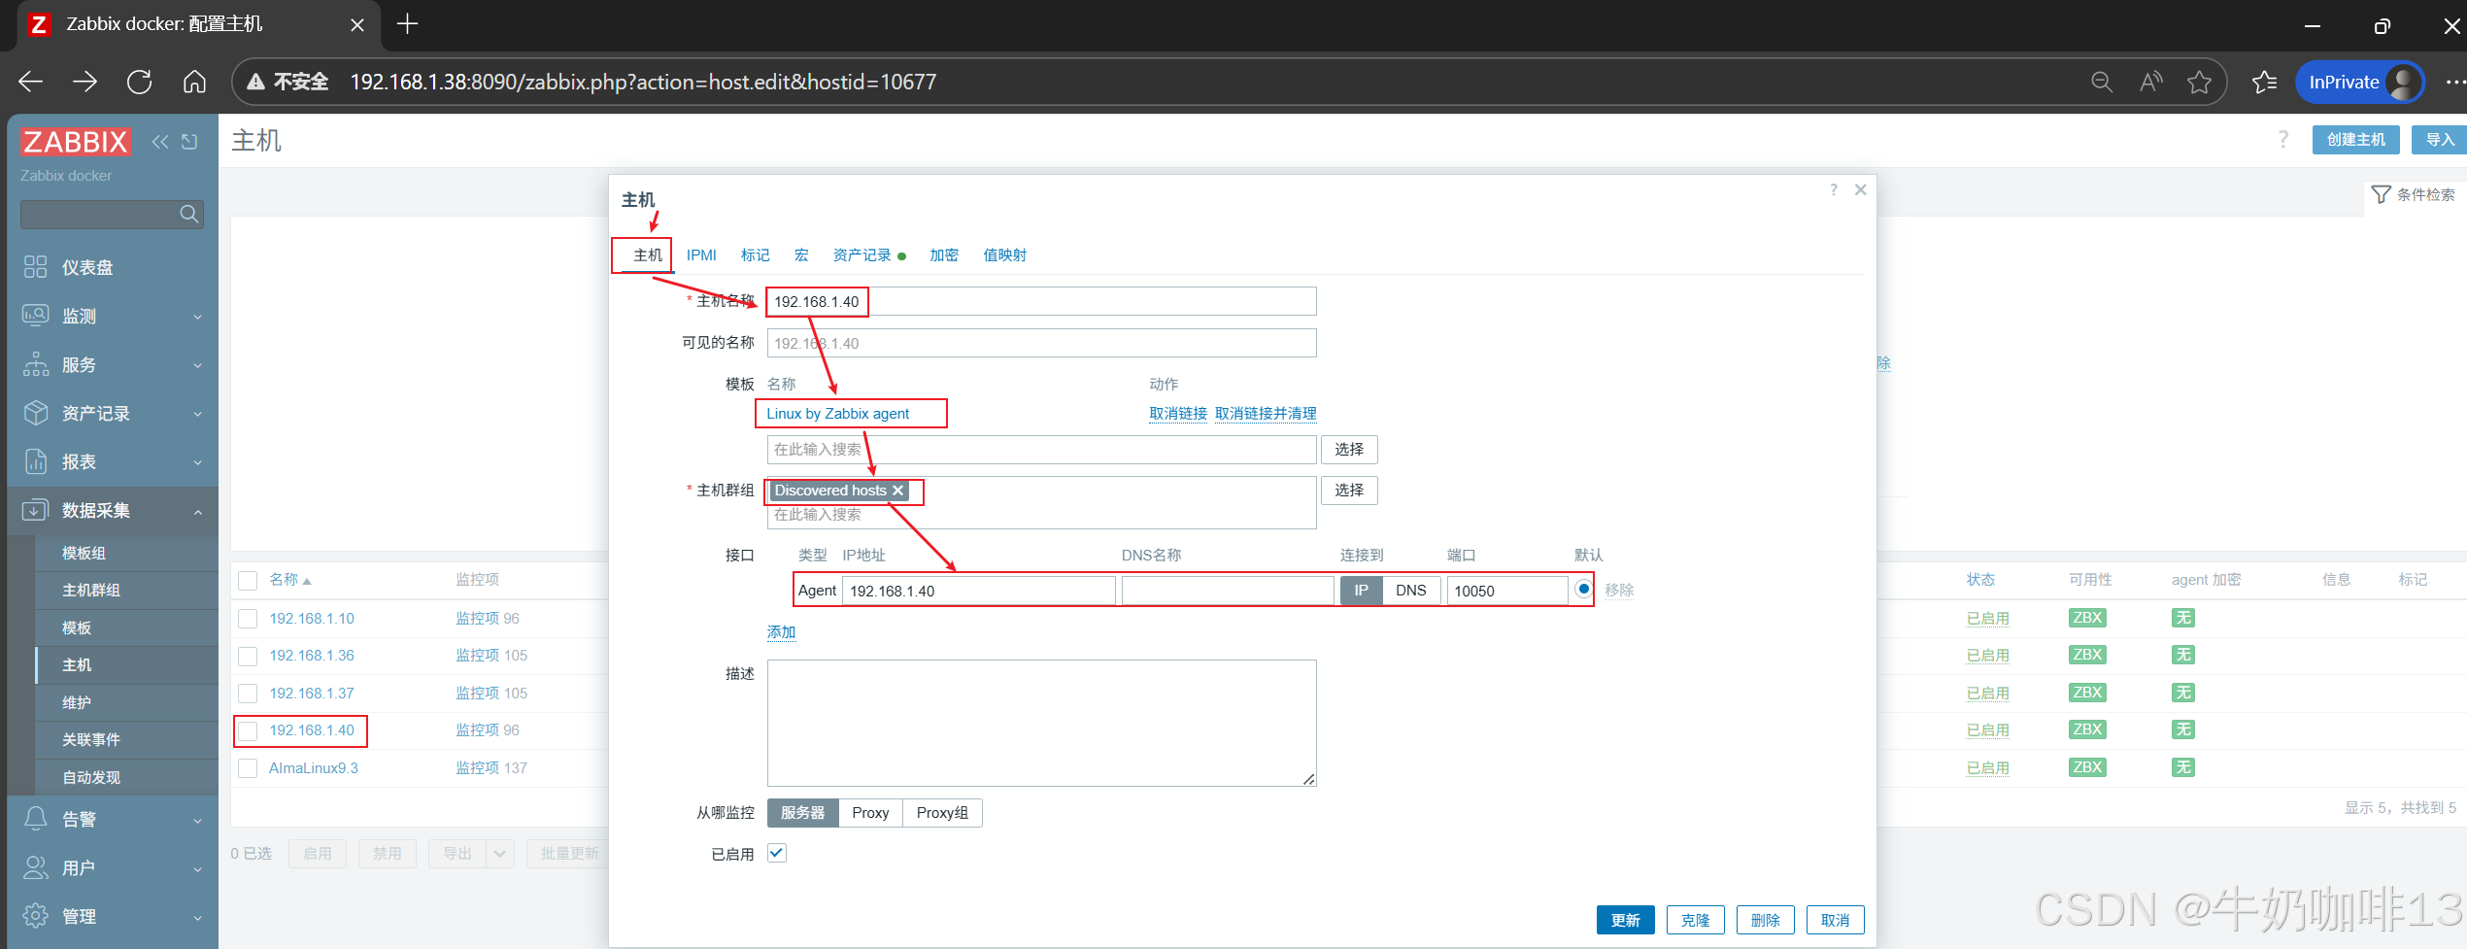Expand the 服务 menu section
The image size is (2467, 949).
[113, 364]
